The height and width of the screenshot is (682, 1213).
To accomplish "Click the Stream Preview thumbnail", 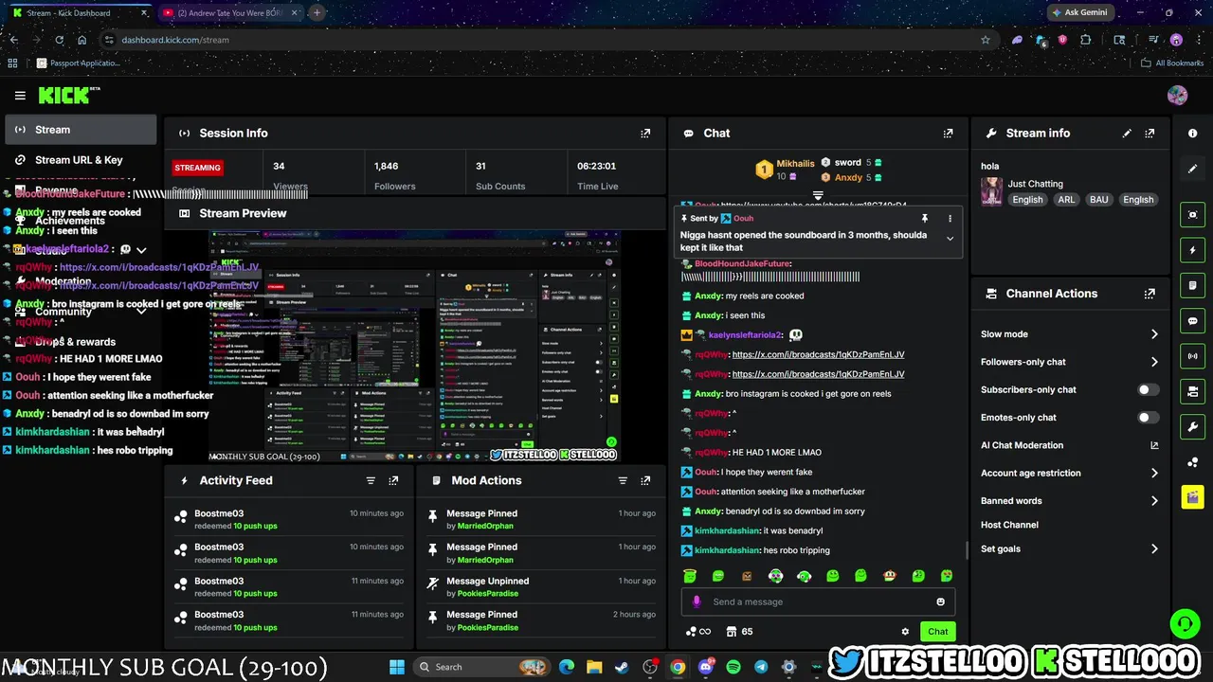I will pos(414,346).
